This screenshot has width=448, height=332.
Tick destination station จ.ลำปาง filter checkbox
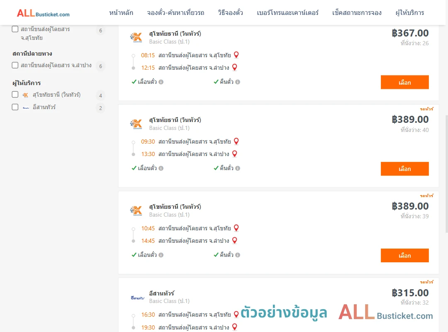click(15, 65)
